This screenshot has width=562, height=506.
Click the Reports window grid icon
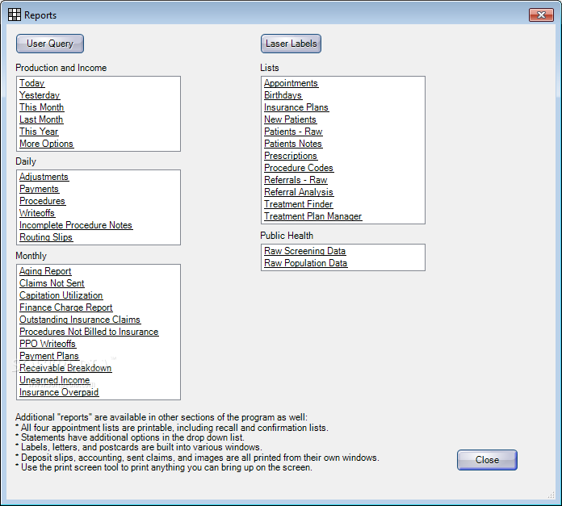15,15
